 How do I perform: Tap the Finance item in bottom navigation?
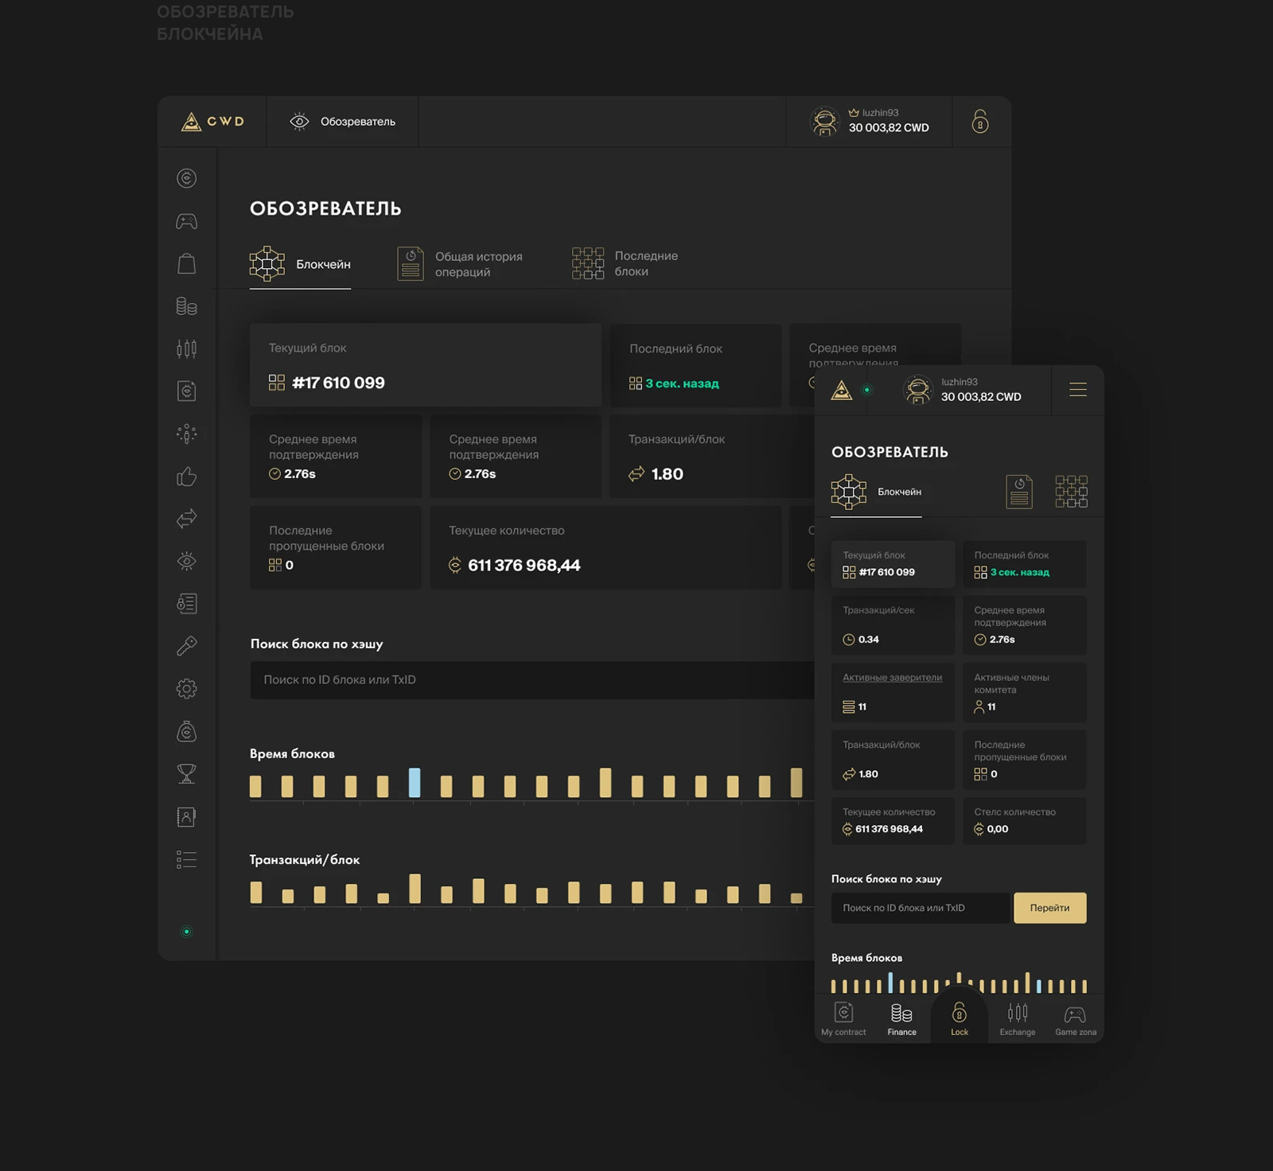pyautogui.click(x=901, y=1020)
